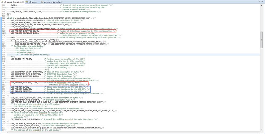Maximize the editor area
The width and height of the screenshot is (265, 134).
(262, 2)
